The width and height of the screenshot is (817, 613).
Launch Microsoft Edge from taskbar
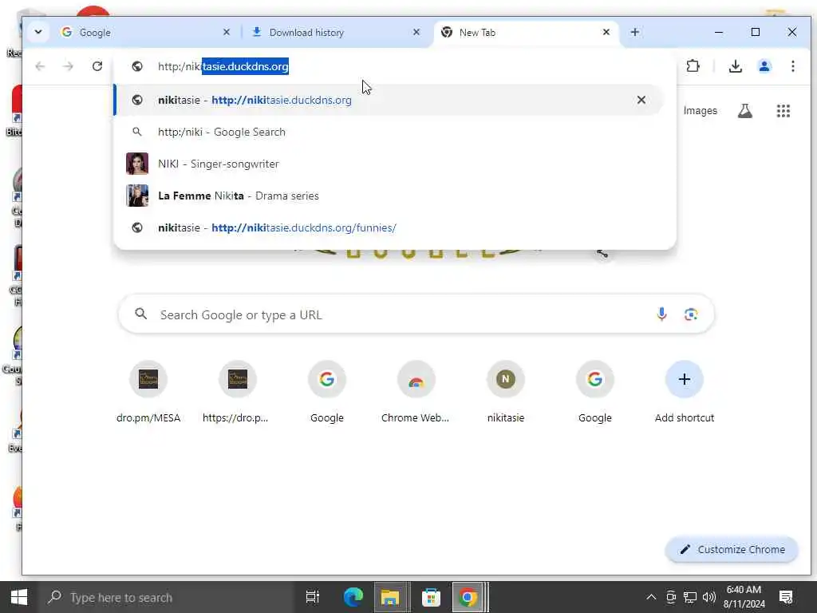pyautogui.click(x=353, y=597)
